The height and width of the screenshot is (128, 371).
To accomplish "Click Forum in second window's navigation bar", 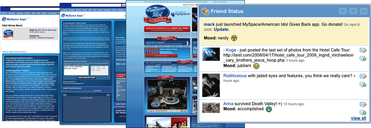I will click(x=114, y=10).
